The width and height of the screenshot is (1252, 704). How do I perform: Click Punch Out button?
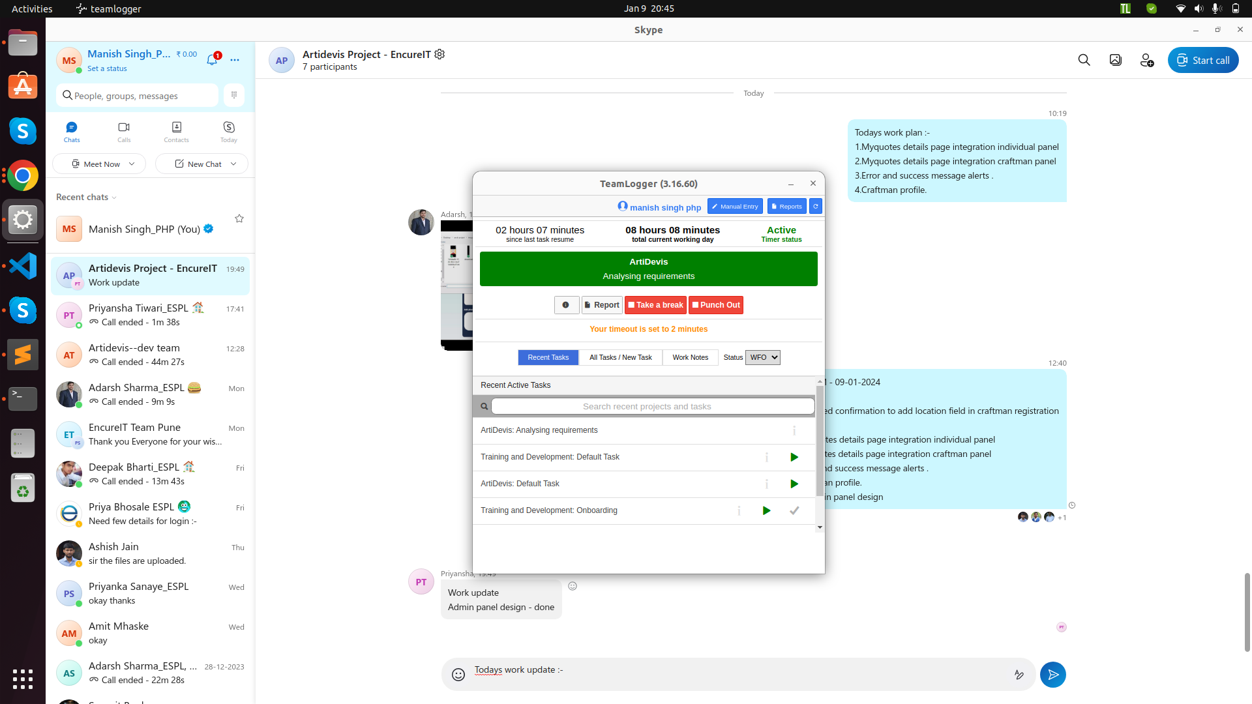716,305
